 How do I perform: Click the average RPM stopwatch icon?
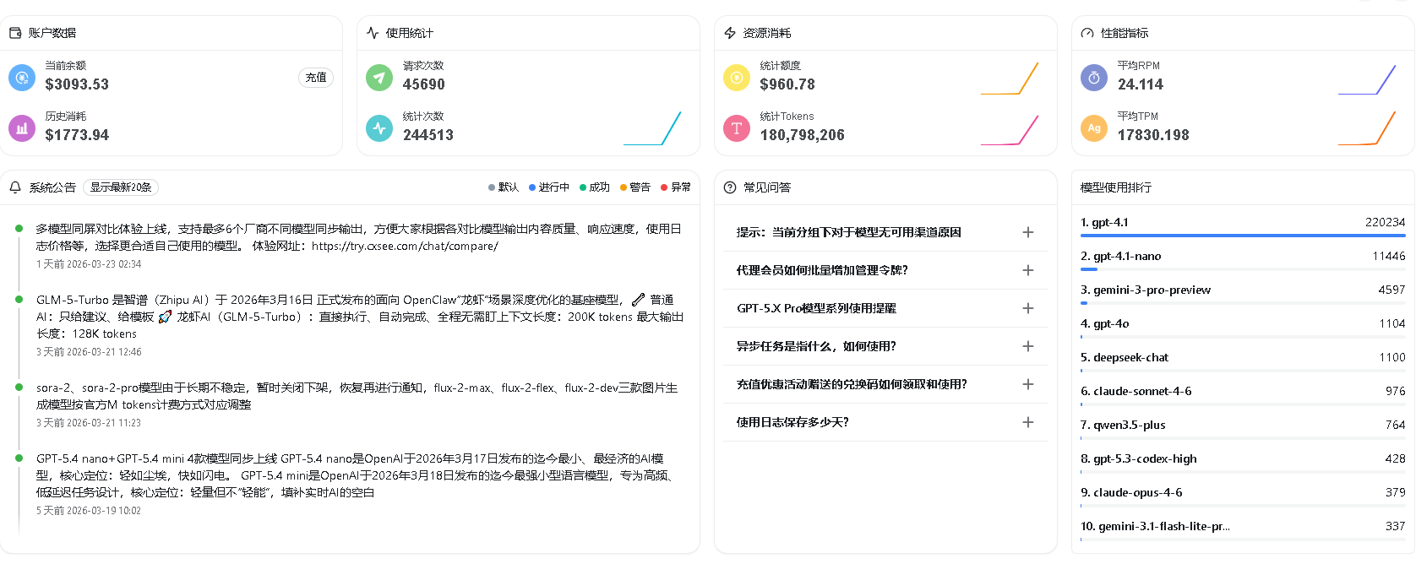coord(1094,78)
